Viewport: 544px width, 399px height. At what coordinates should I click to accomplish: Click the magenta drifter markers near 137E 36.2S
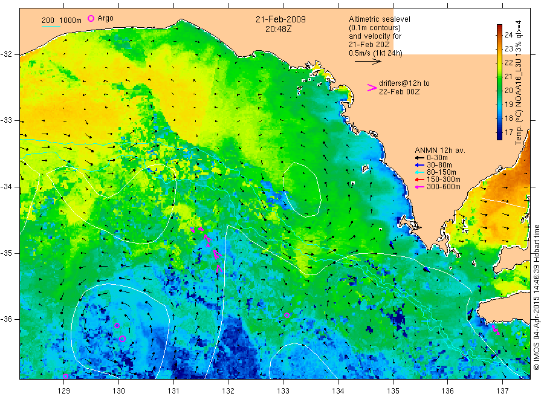496,330
